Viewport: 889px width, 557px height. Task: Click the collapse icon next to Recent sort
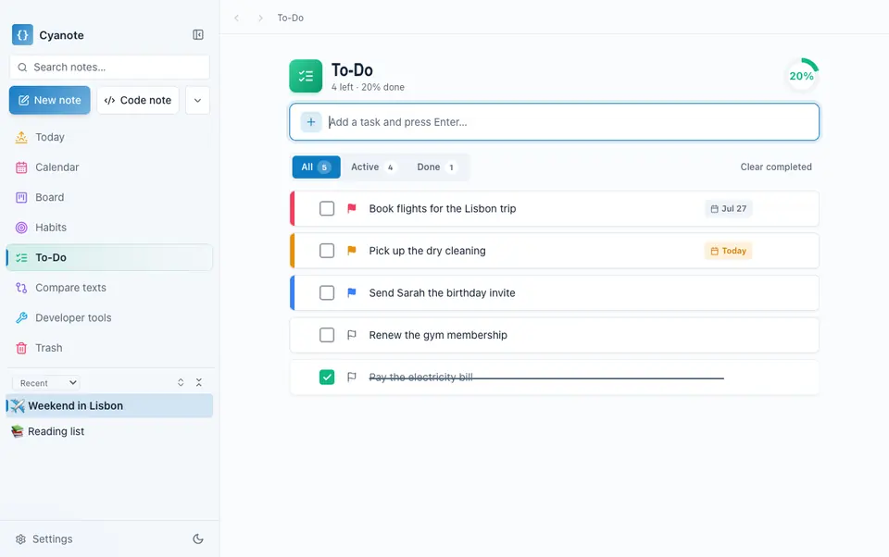point(199,382)
